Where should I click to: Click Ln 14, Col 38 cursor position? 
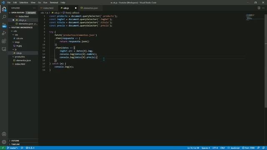click(193, 148)
